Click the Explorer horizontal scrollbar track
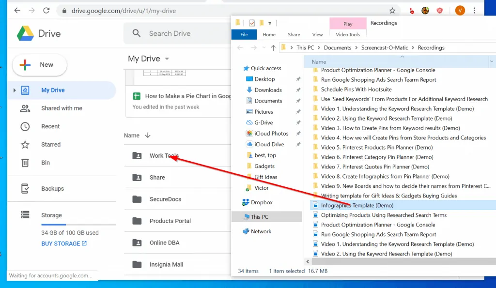This screenshot has height=288, width=496. coord(403,261)
